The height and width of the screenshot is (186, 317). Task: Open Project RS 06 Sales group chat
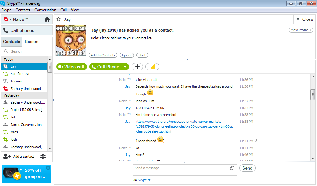pos(24,110)
